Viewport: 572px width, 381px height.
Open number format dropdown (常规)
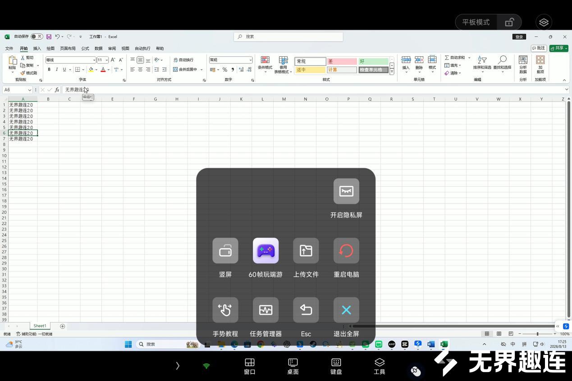coord(250,60)
